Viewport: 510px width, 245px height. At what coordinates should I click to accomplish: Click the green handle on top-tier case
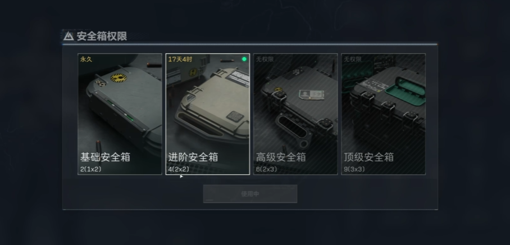point(406,90)
